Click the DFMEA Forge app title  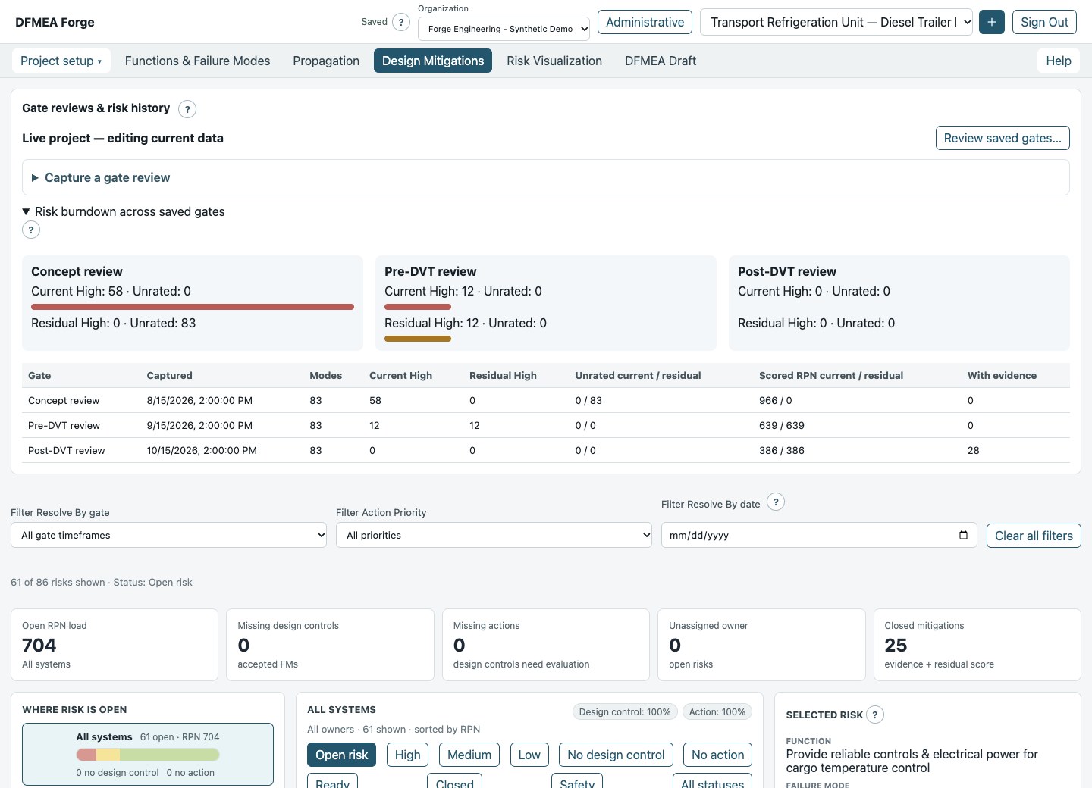click(55, 22)
